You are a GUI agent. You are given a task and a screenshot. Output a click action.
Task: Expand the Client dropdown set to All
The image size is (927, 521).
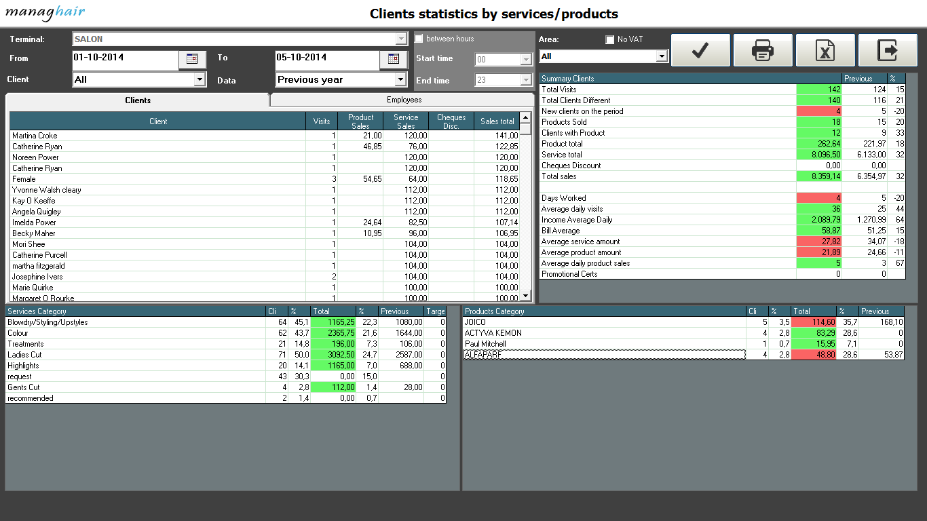(x=200, y=80)
